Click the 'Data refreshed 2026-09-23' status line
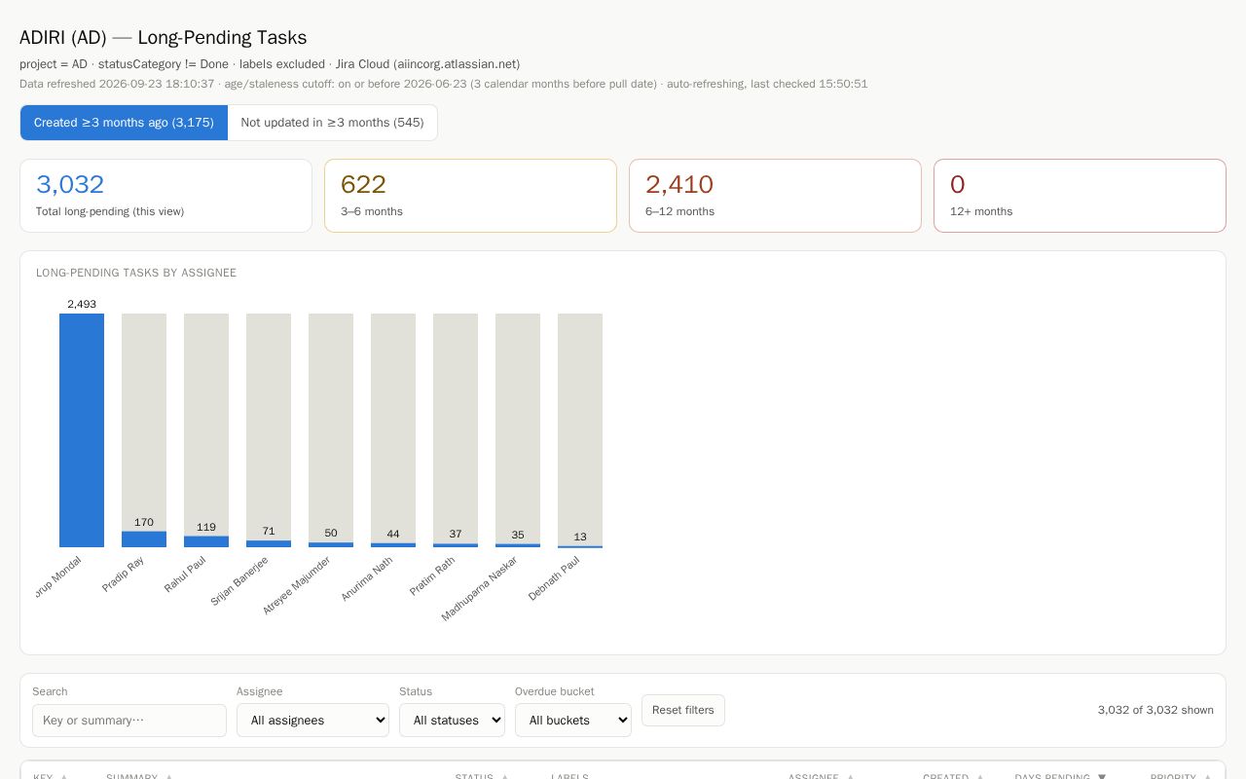Image resolution: width=1246 pixels, height=779 pixels. click(x=444, y=84)
